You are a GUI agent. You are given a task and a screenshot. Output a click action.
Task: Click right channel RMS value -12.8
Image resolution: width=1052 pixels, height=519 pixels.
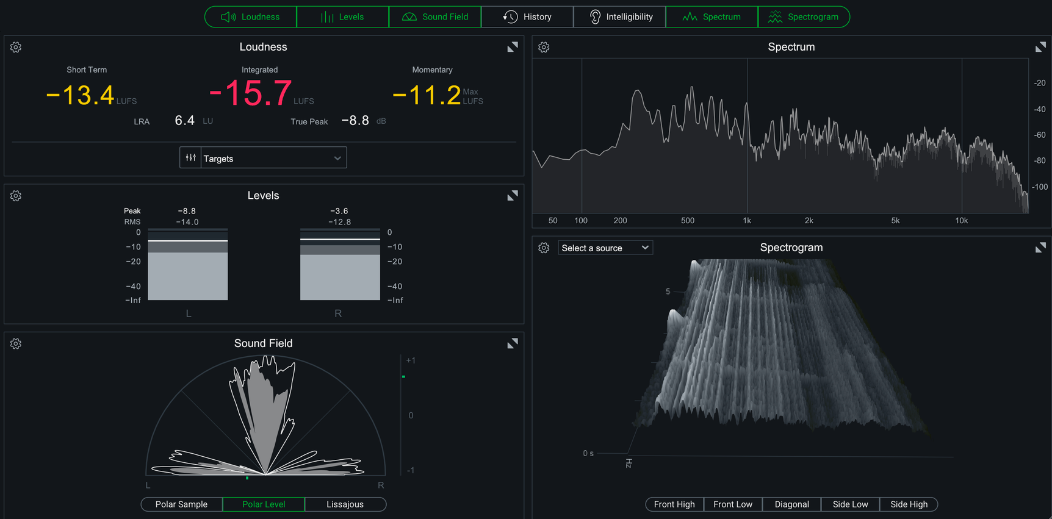[x=339, y=222]
